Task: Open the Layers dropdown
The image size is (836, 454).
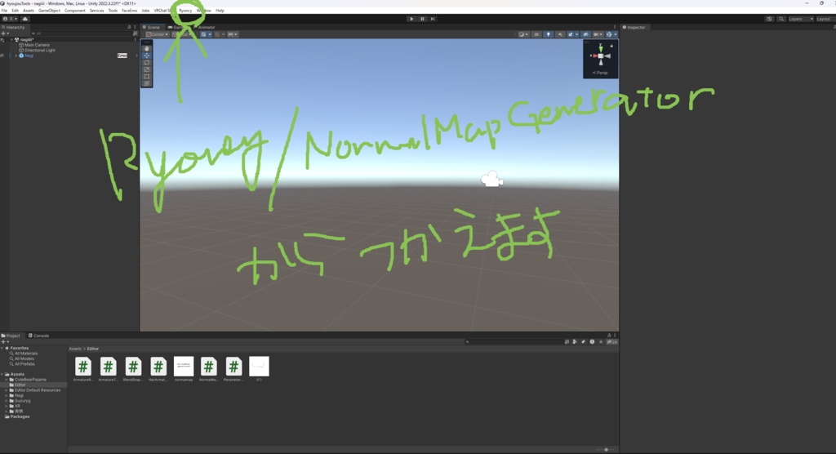Action: [801, 19]
